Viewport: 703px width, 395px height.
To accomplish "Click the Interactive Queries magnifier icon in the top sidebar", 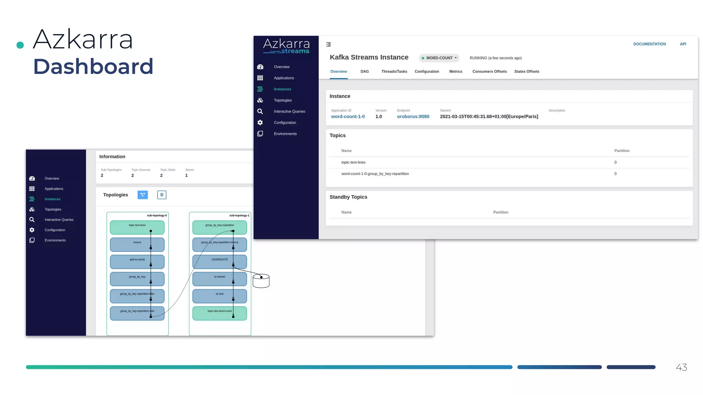I will [260, 111].
